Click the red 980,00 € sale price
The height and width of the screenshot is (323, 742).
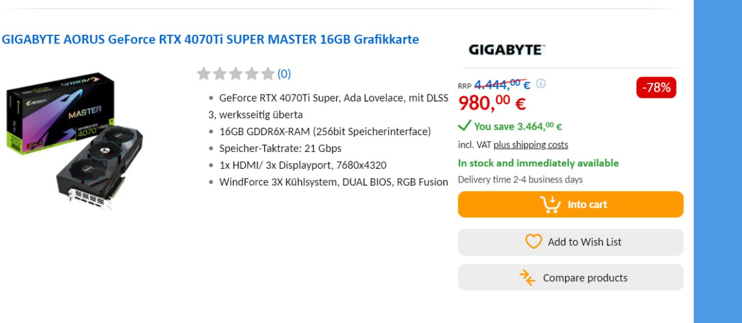(x=492, y=104)
